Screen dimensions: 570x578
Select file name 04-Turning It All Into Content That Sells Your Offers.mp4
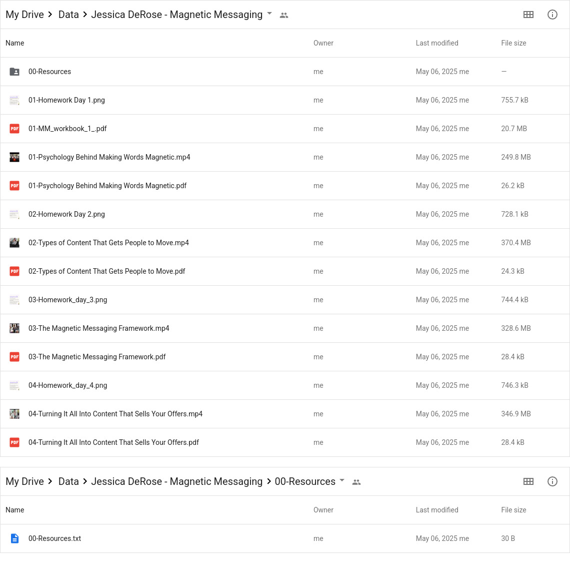(115, 414)
